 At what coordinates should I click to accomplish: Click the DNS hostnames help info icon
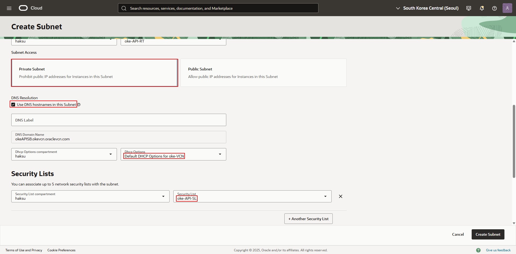(x=79, y=105)
